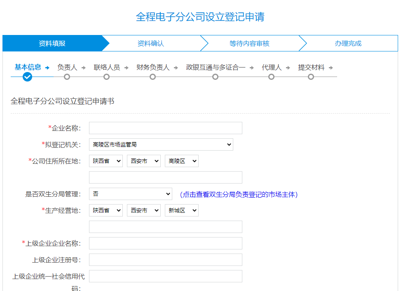This screenshot has height=291, width=401.
Task: Go to the 联络人员 step label
Action: (x=107, y=68)
